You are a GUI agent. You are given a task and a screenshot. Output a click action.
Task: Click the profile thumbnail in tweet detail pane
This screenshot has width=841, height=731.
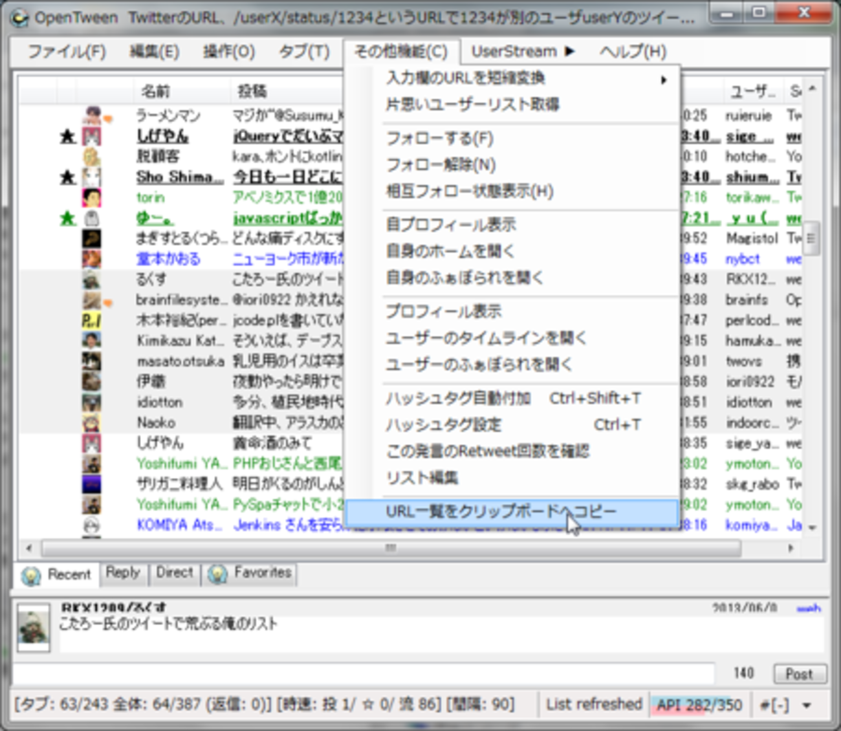click(33, 627)
